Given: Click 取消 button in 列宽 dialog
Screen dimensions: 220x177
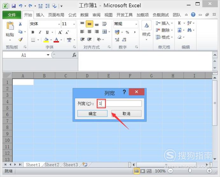Looking at the screenshot, I should click(127, 114).
